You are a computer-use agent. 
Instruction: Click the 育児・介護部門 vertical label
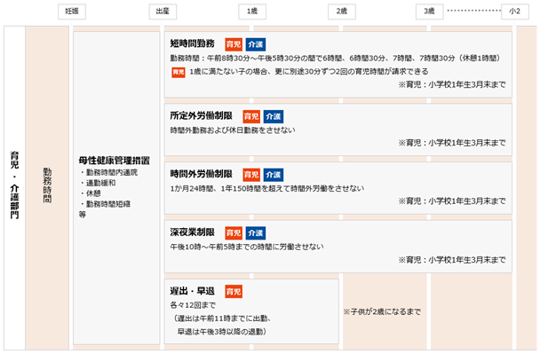[x=14, y=185]
